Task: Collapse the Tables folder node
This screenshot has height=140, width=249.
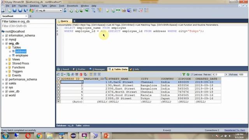Action: click(x=7, y=47)
